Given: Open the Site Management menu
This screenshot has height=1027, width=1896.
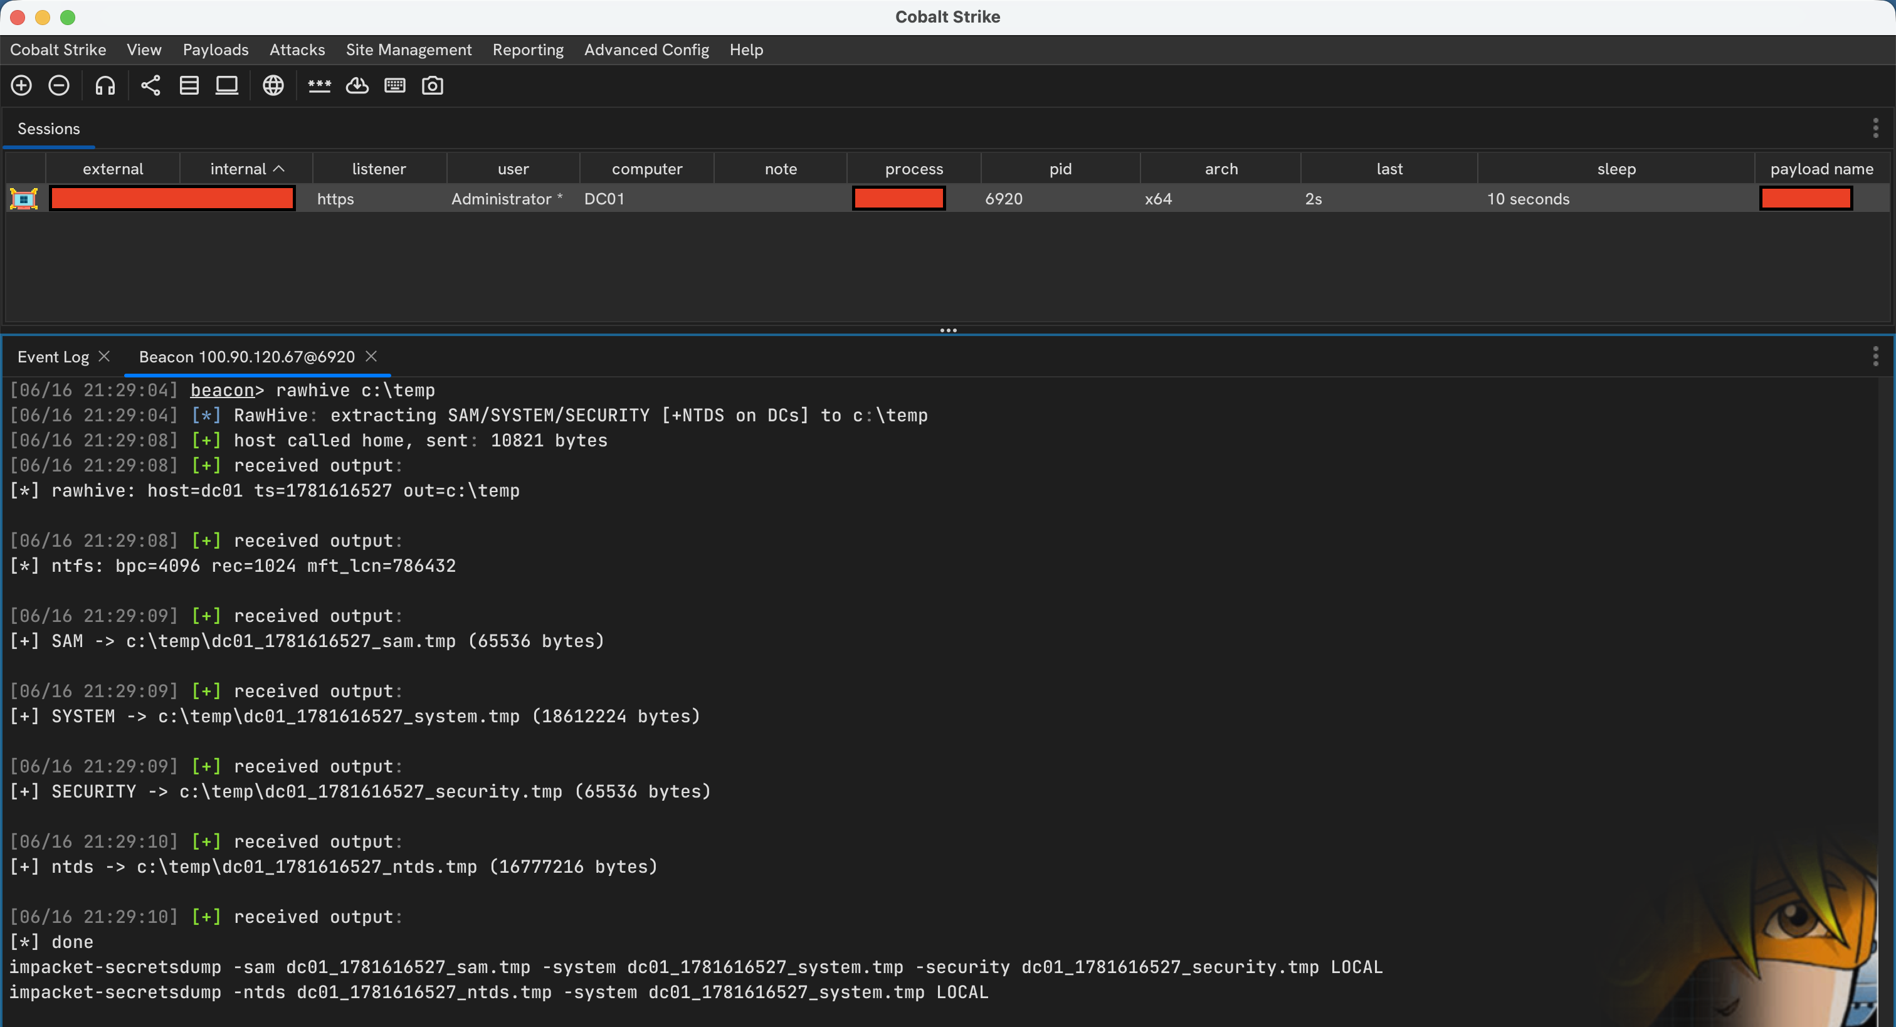Looking at the screenshot, I should click(x=409, y=50).
